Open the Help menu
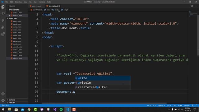 (x=49, y=2)
